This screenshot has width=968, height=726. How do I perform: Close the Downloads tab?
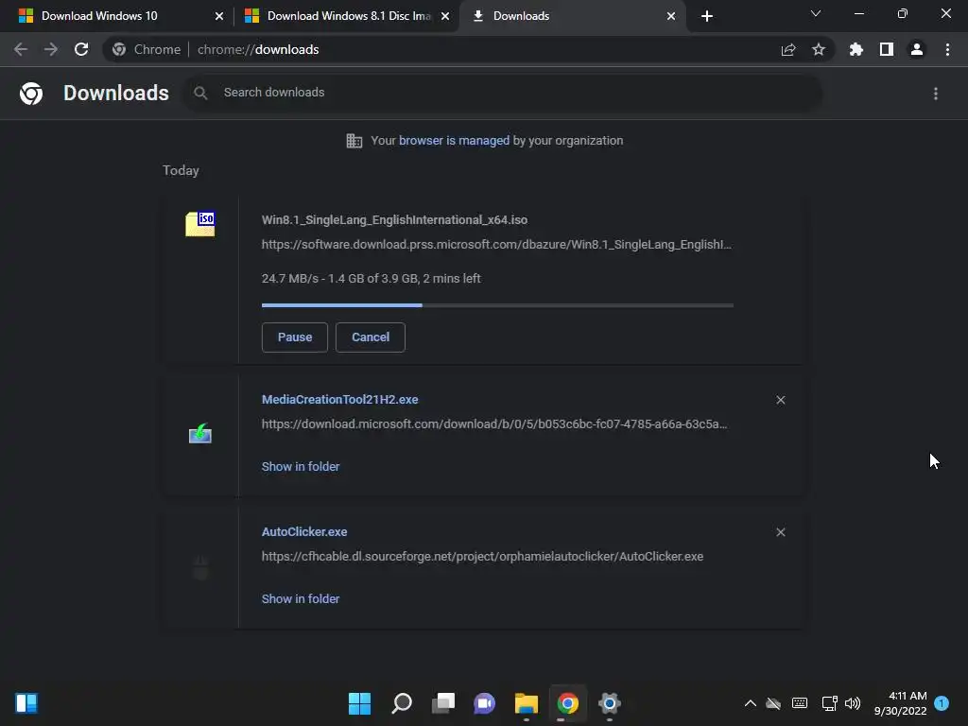tap(671, 16)
